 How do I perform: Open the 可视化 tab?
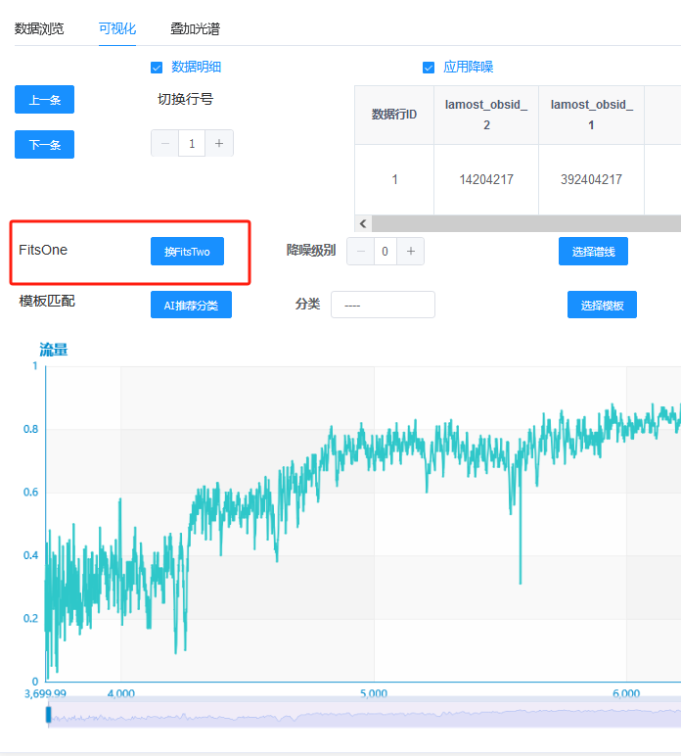coord(117,28)
